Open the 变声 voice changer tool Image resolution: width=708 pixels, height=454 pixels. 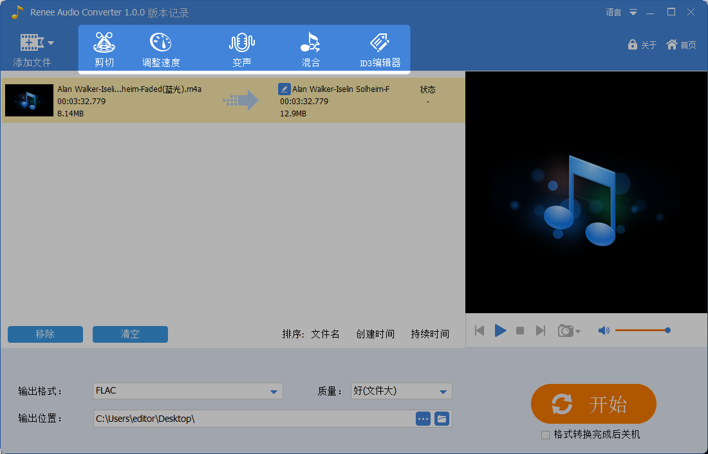pyautogui.click(x=241, y=49)
